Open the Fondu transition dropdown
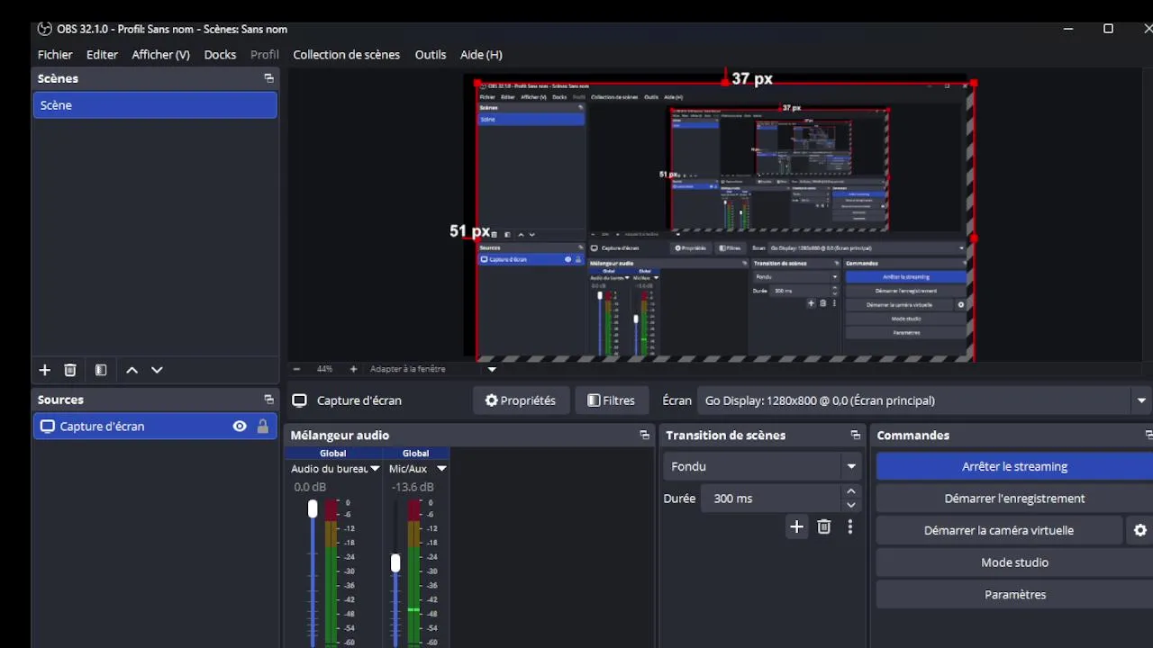 click(x=763, y=466)
